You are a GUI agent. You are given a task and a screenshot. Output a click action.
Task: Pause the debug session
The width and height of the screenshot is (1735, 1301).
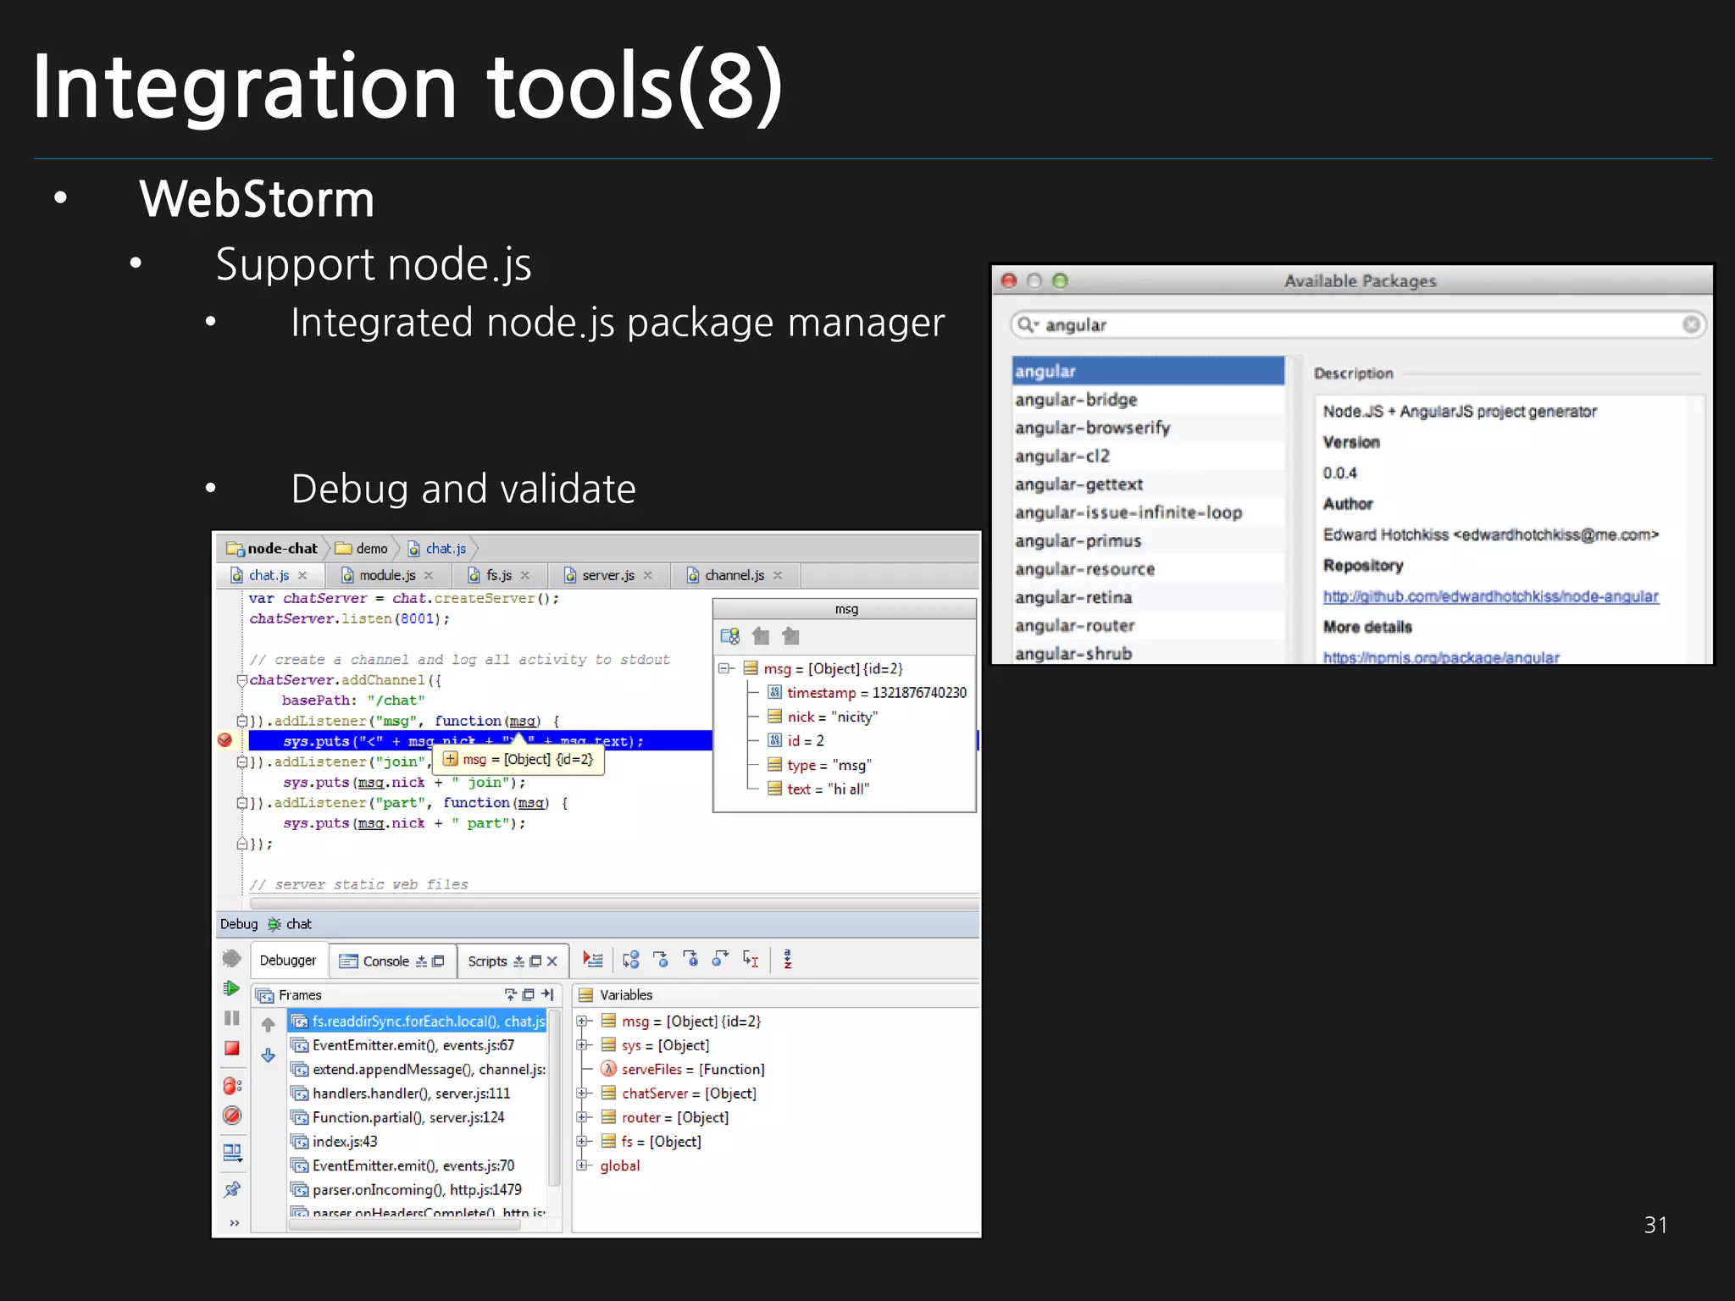tap(231, 1018)
